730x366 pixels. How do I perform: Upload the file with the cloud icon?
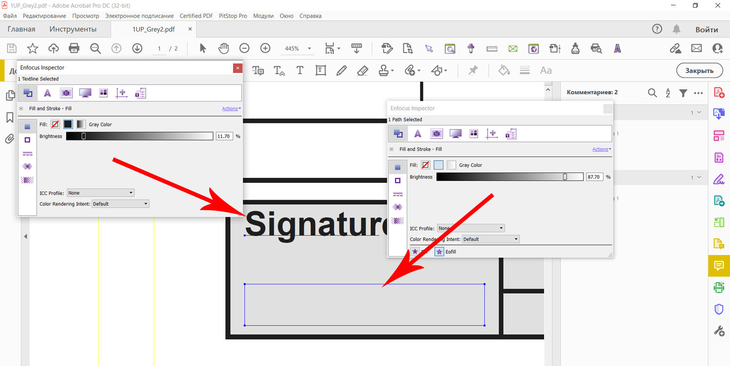point(54,48)
